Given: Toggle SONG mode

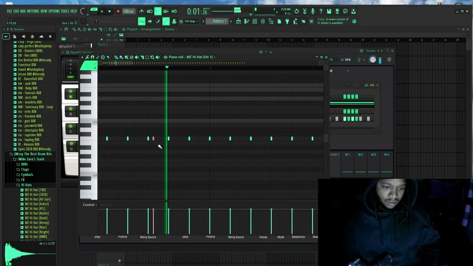Looking at the screenshot, I should (94, 13).
